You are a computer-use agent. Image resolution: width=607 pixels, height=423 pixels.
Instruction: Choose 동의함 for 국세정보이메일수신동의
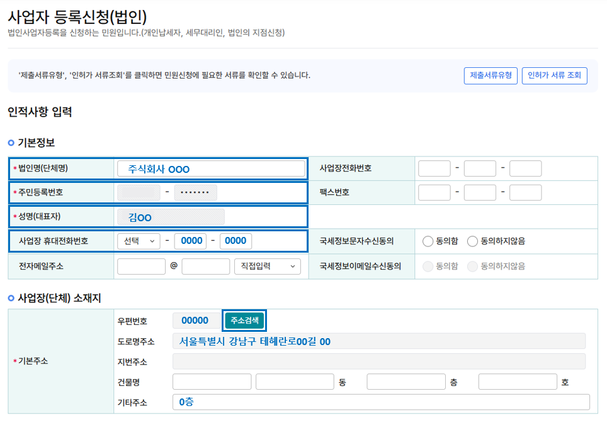428,266
